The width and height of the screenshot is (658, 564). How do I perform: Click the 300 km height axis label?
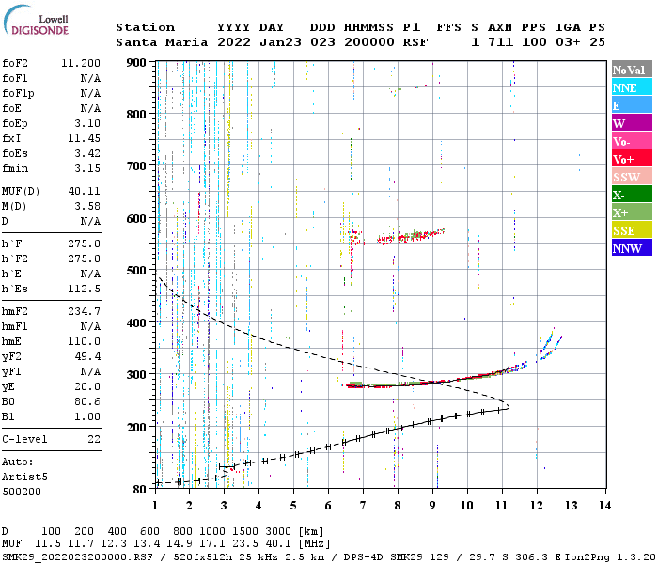136,375
